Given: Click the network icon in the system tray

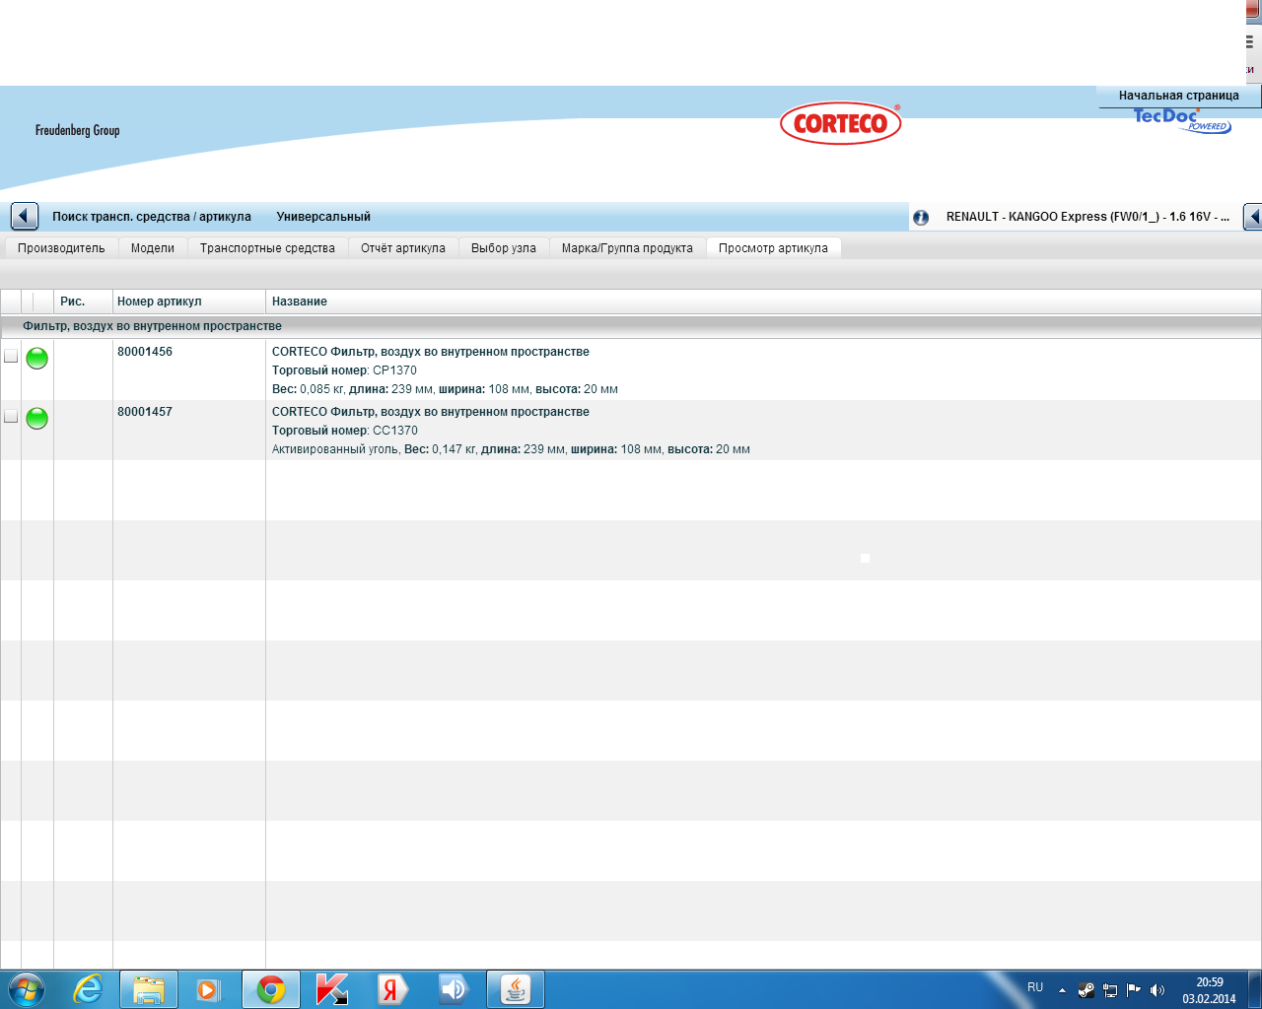Looking at the screenshot, I should pos(1110,990).
